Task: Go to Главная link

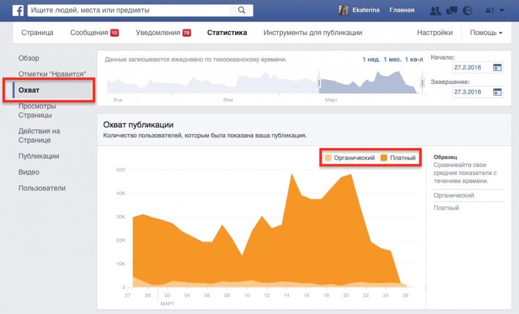Action: pos(401,10)
